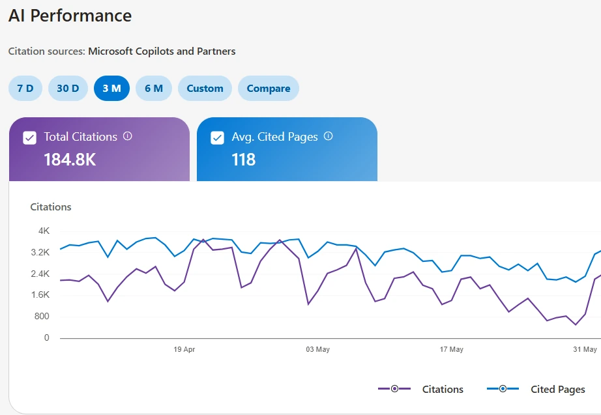The width and height of the screenshot is (601, 415).
Task: Click the 2.4K y-axis label
Action: pos(40,274)
